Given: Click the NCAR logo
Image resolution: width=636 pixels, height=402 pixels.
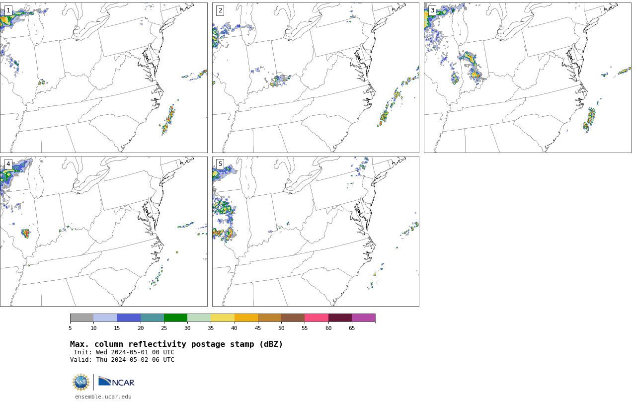Looking at the screenshot, I should (x=116, y=382).
